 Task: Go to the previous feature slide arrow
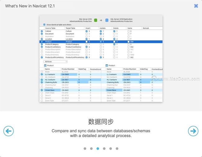tap(8, 131)
